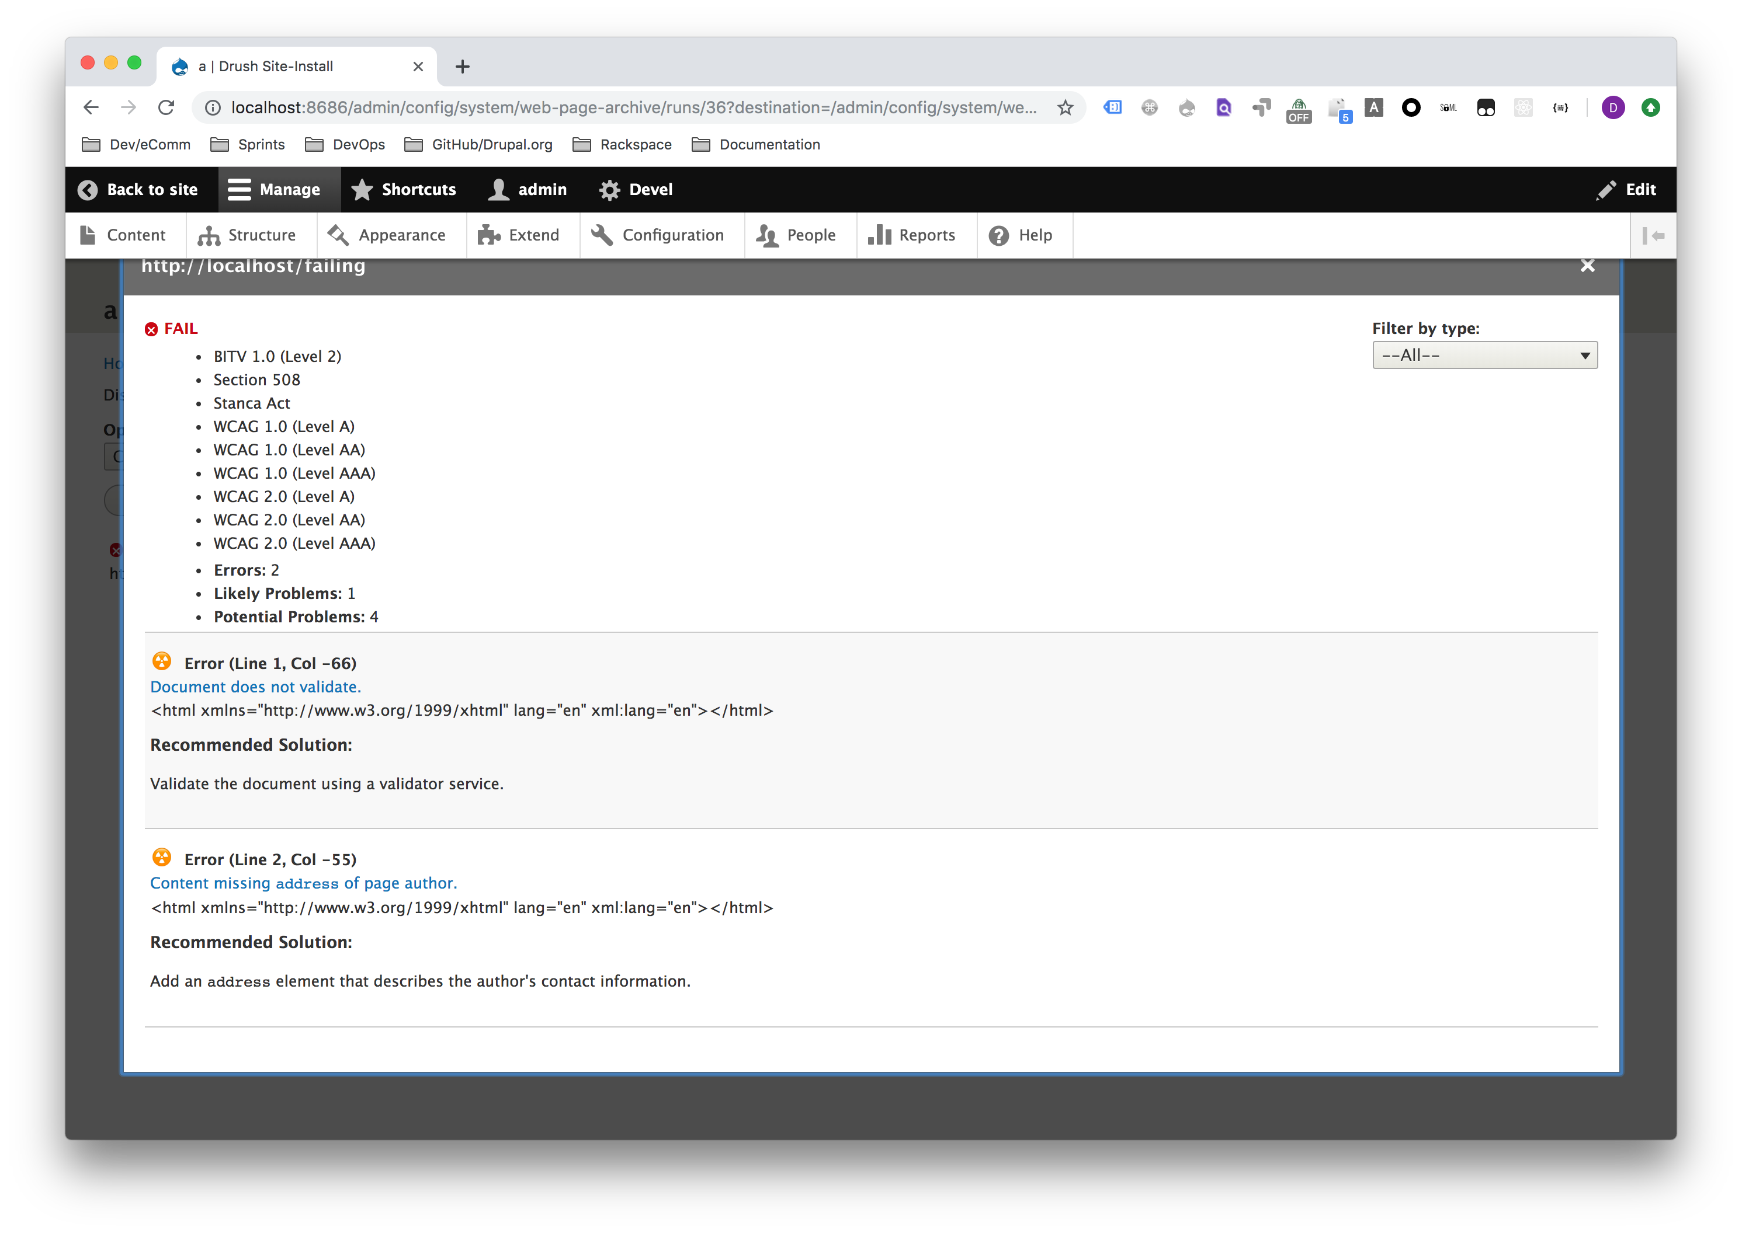Open Dev/eComm bookmarks folder
The image size is (1742, 1233).
tap(136, 145)
